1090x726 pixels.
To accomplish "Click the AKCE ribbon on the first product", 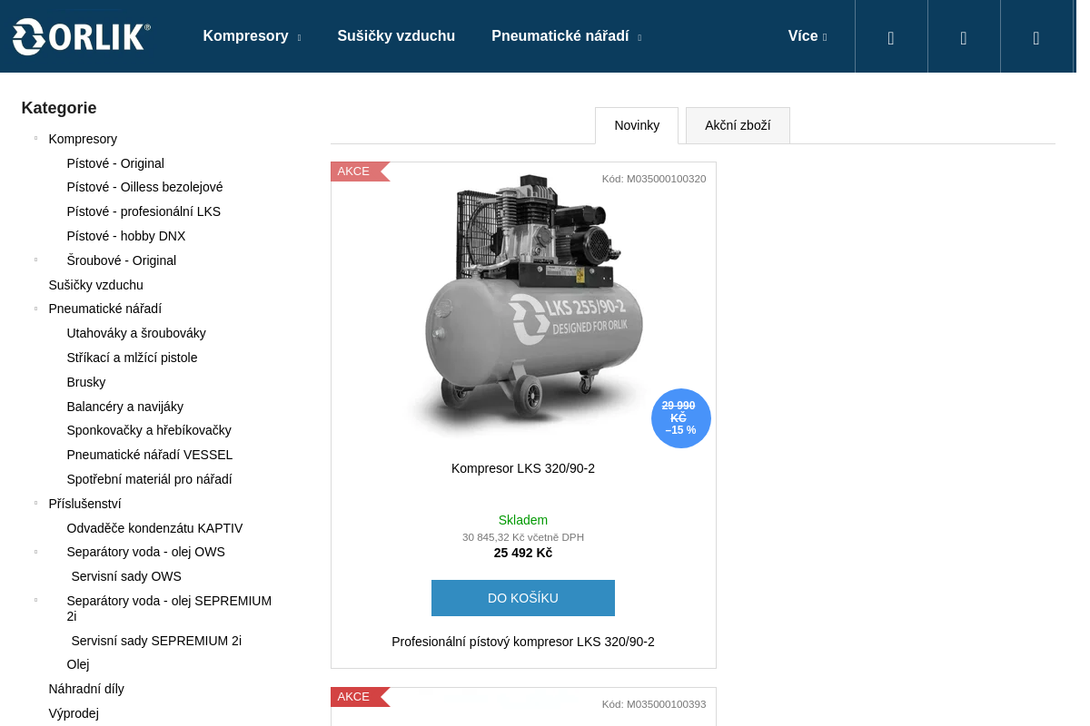I will 360,172.
